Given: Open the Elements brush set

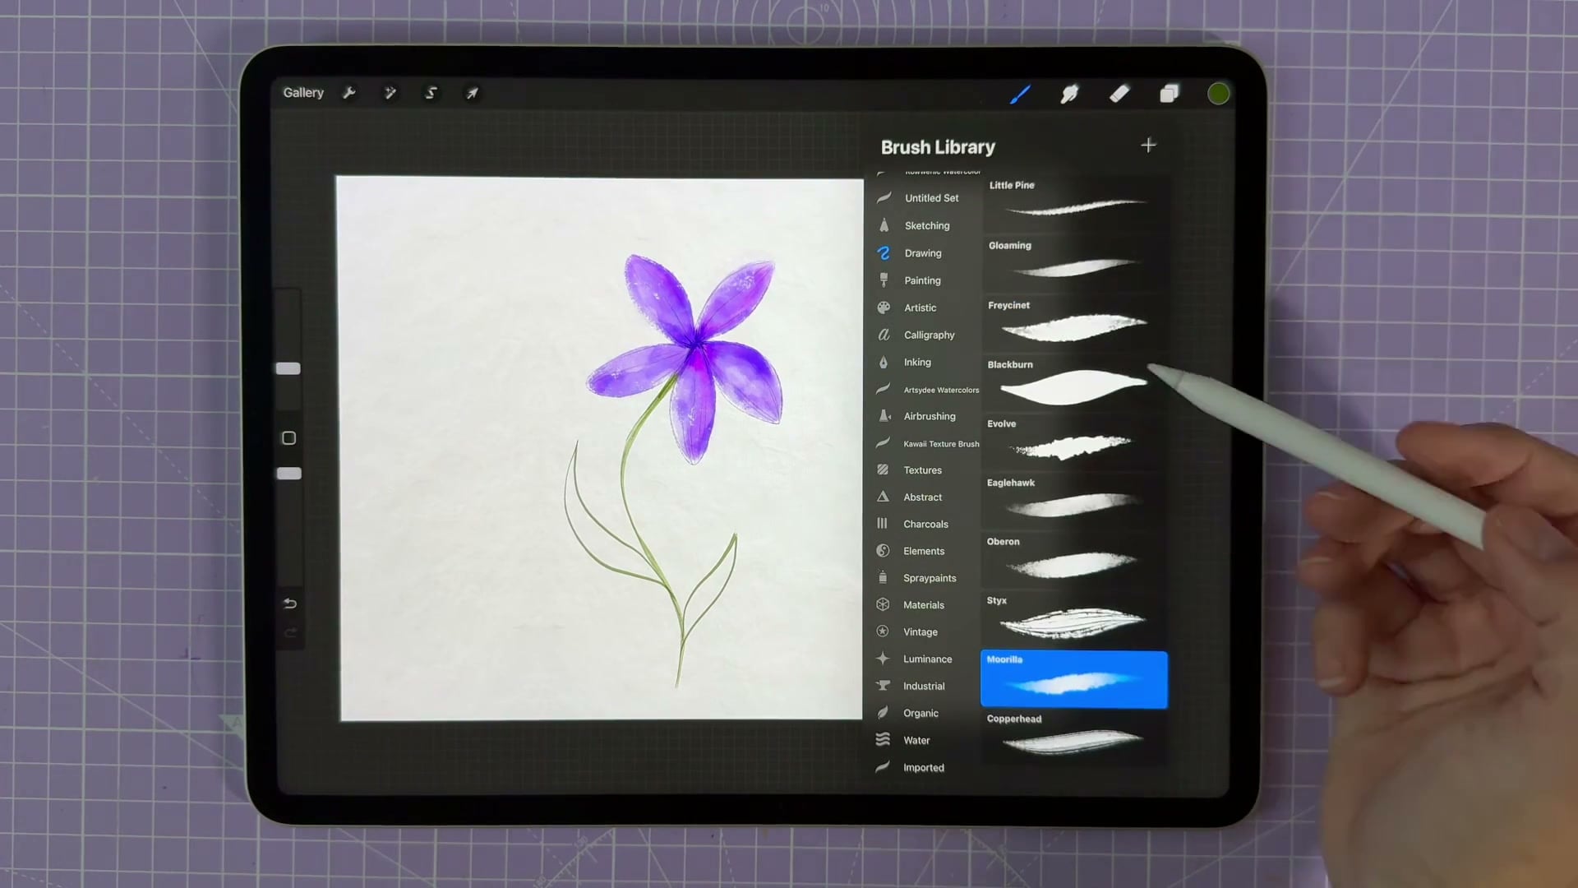Looking at the screenshot, I should tap(926, 551).
